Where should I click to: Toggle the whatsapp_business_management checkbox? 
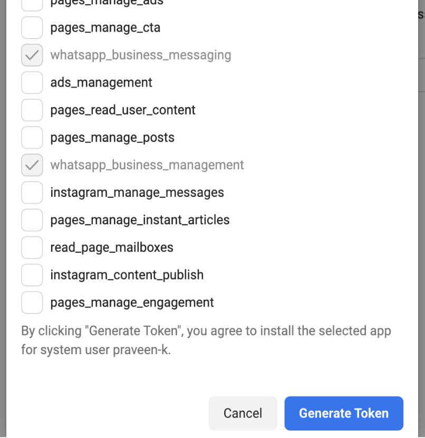(x=32, y=165)
